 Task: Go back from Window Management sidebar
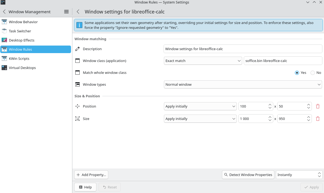(x=4, y=12)
